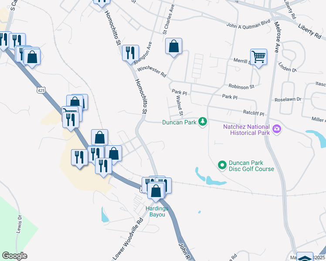
Task: Click the Hardings Bayou label
Action: [157, 211]
